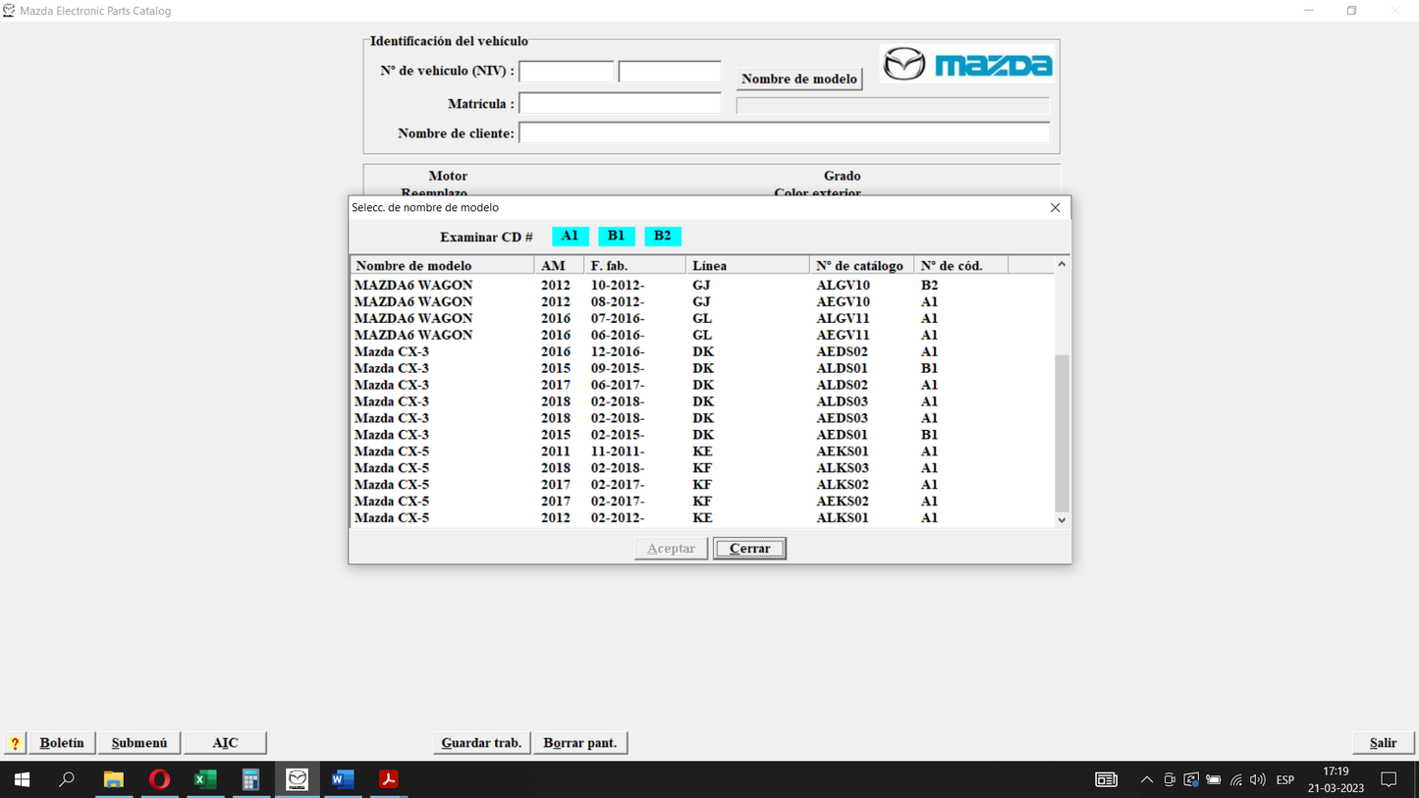Select CD A1 button

point(570,236)
